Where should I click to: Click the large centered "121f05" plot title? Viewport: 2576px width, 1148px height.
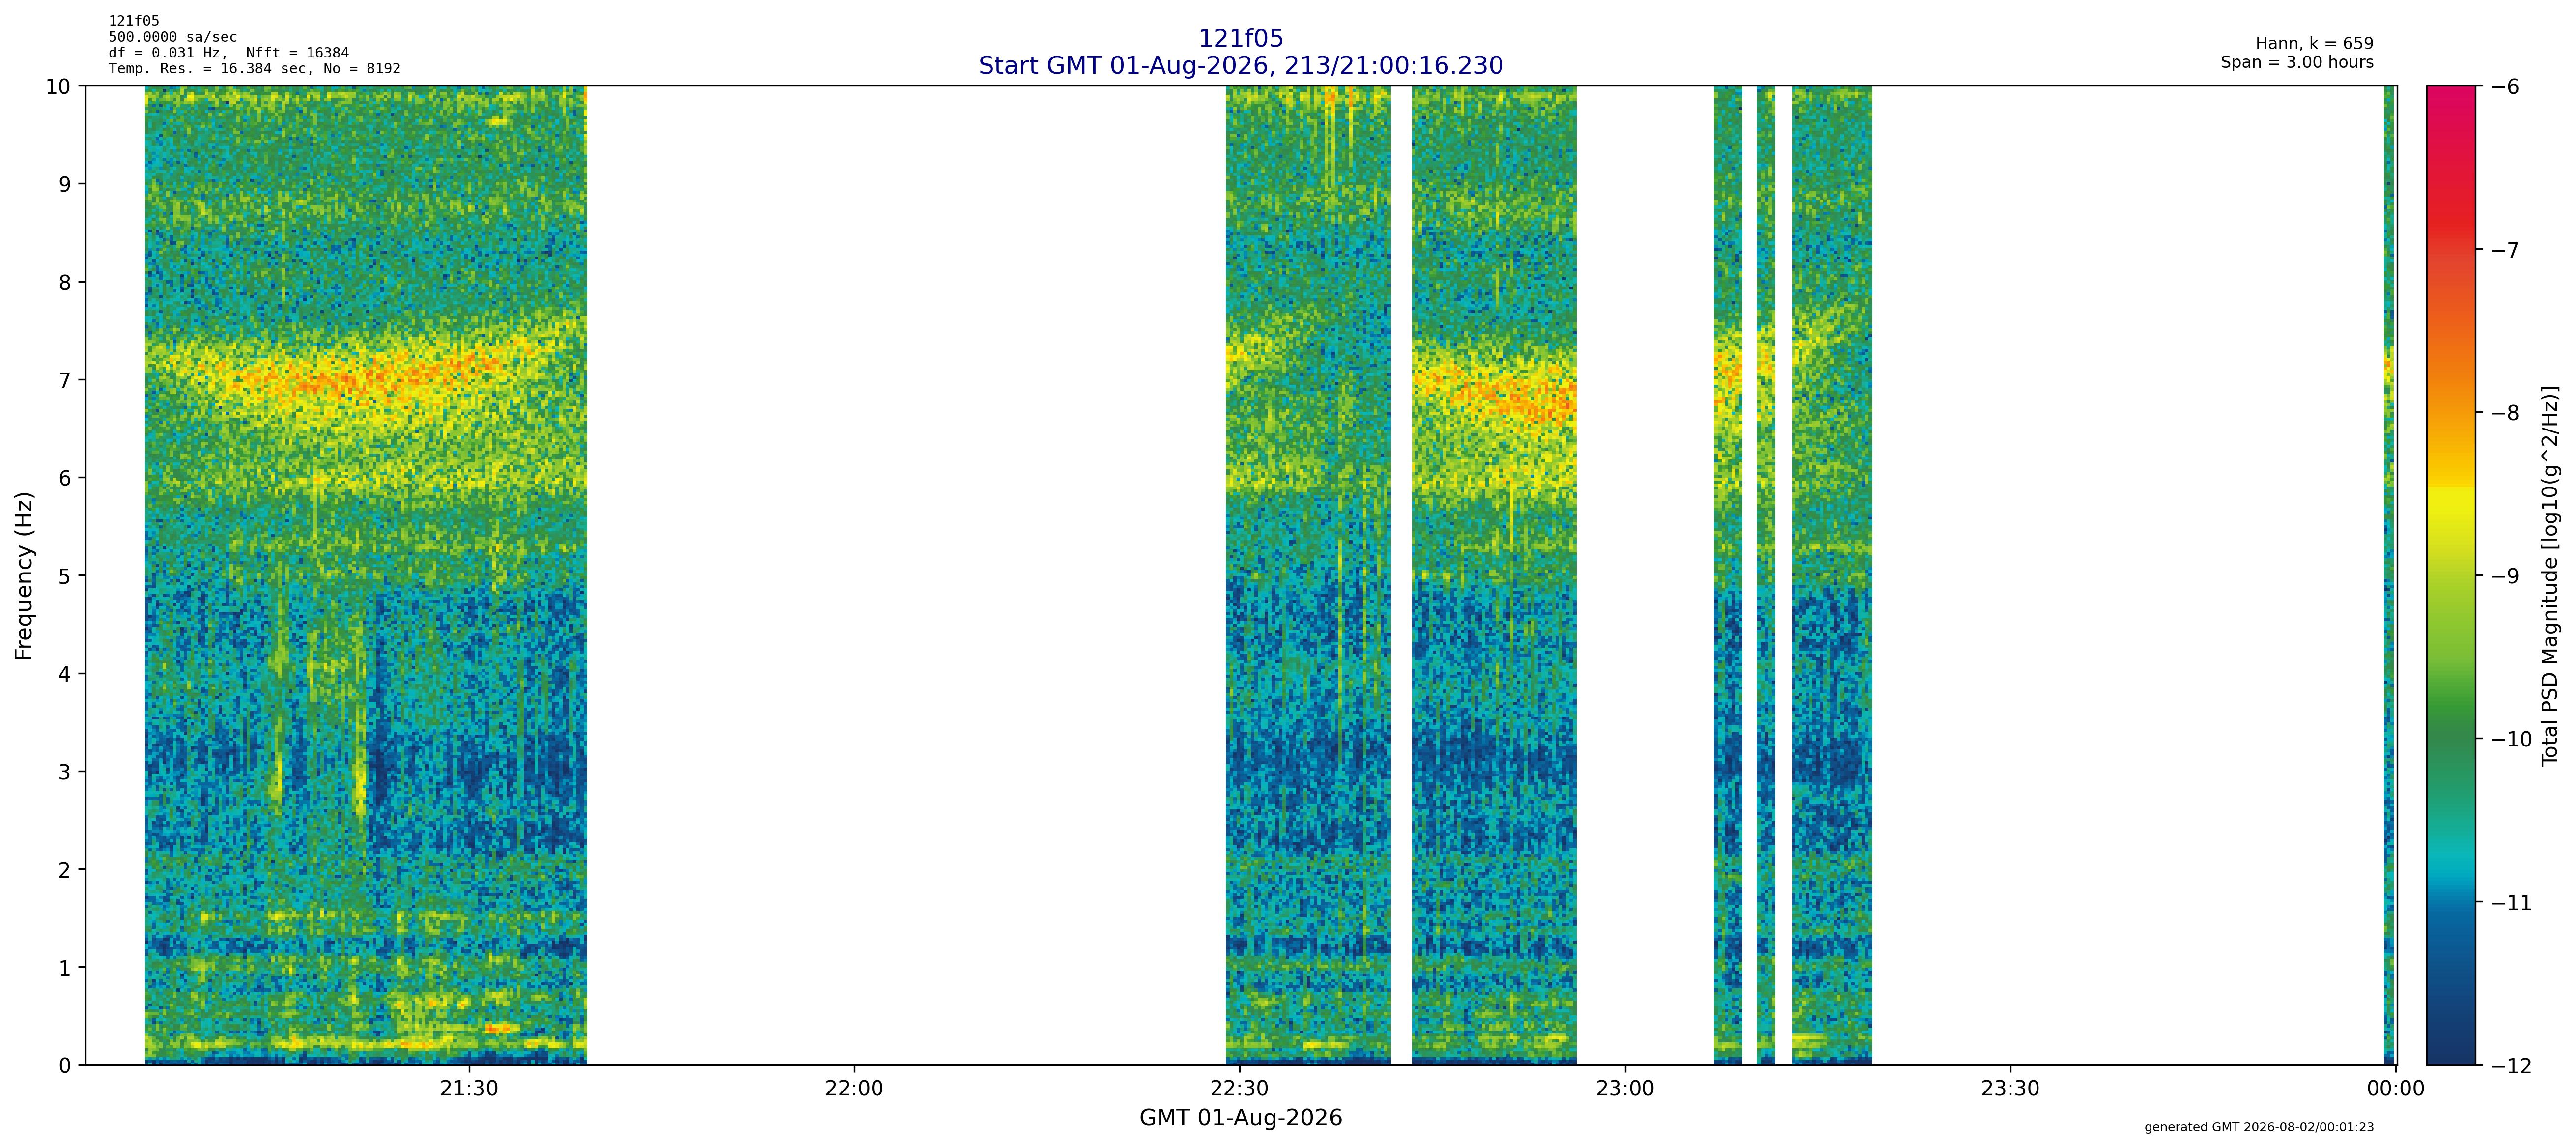point(1241,39)
